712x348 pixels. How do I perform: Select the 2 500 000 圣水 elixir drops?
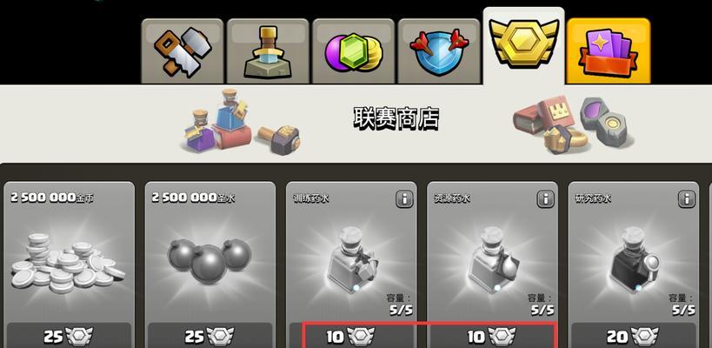pyautogui.click(x=210, y=260)
